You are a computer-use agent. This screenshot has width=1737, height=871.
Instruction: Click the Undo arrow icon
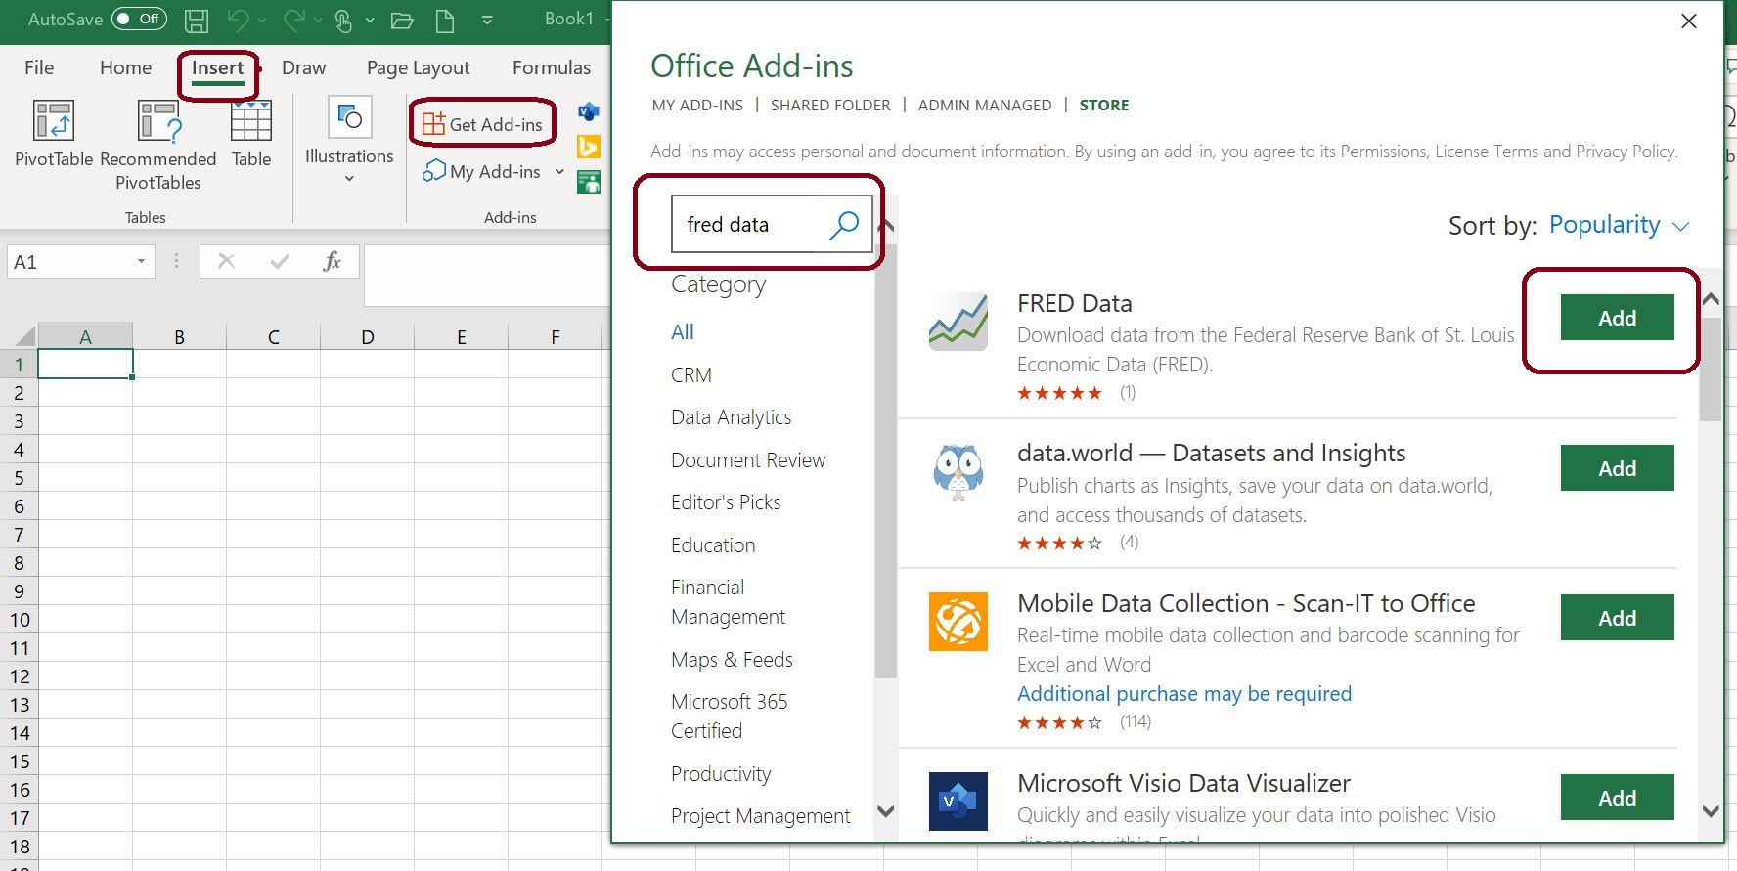[x=239, y=20]
